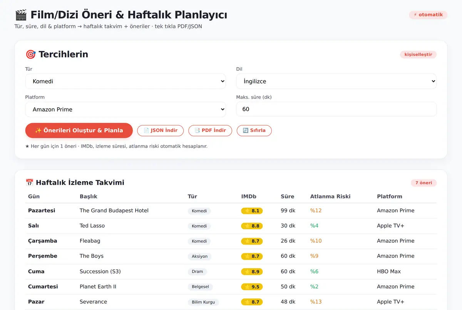The image size is (462, 310).
Task: Click the Maks. süre input field
Action: tap(336, 109)
